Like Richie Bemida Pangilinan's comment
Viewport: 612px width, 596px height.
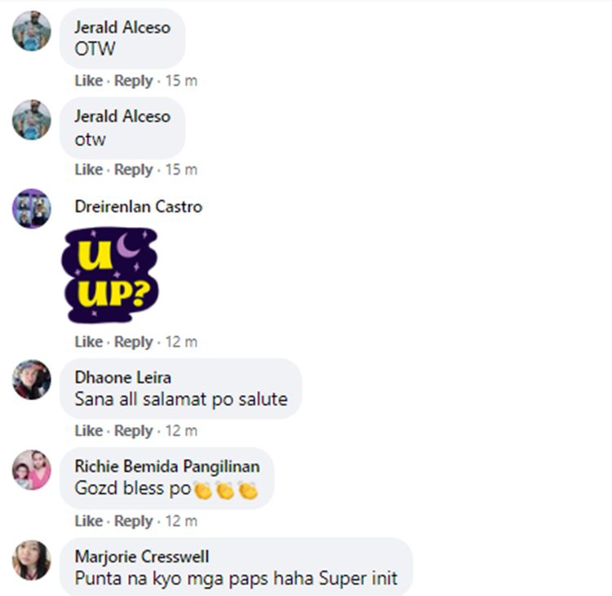(x=89, y=521)
